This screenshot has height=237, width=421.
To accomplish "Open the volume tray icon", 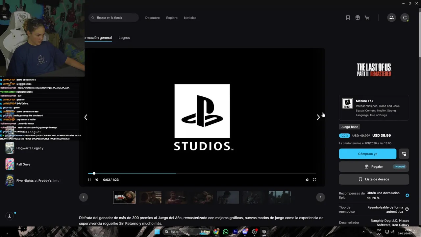I will pos(393,232).
